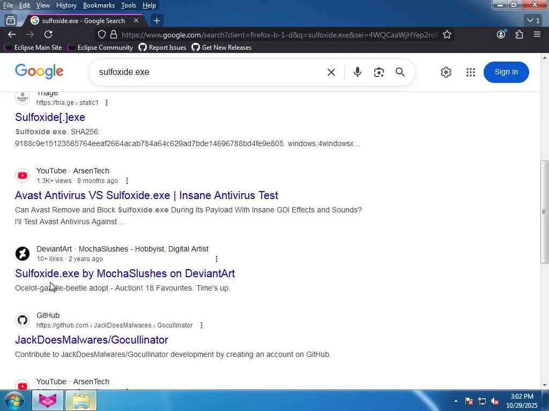Open Eclipse Main Site bookmark
Screen dimensions: 549x411
click(34, 48)
